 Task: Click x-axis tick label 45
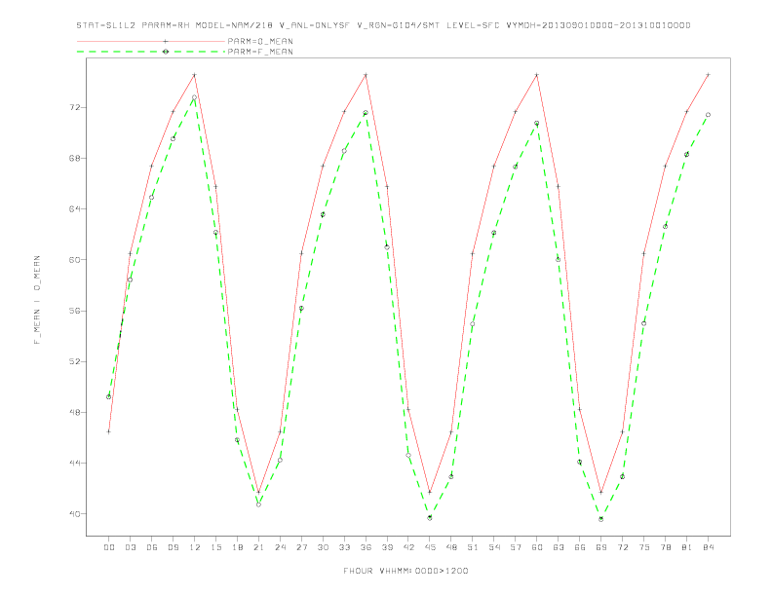point(430,547)
